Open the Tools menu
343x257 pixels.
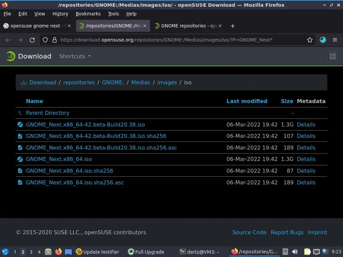[x=113, y=14]
